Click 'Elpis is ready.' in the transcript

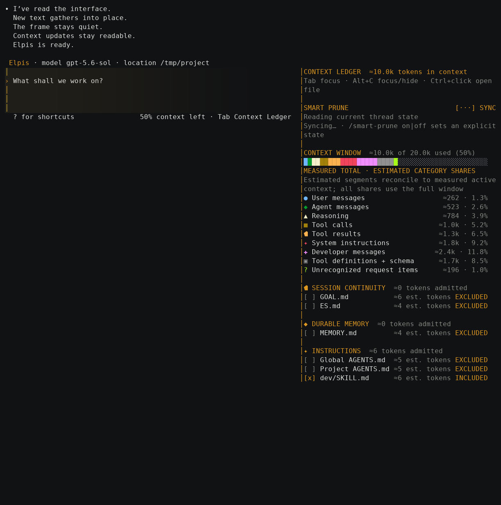(x=44, y=45)
